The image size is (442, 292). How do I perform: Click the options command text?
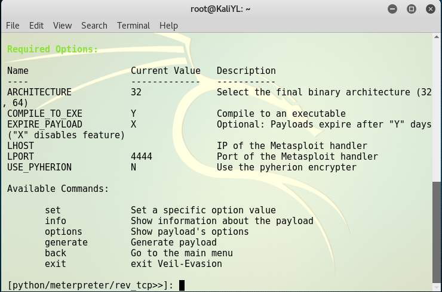63,232
